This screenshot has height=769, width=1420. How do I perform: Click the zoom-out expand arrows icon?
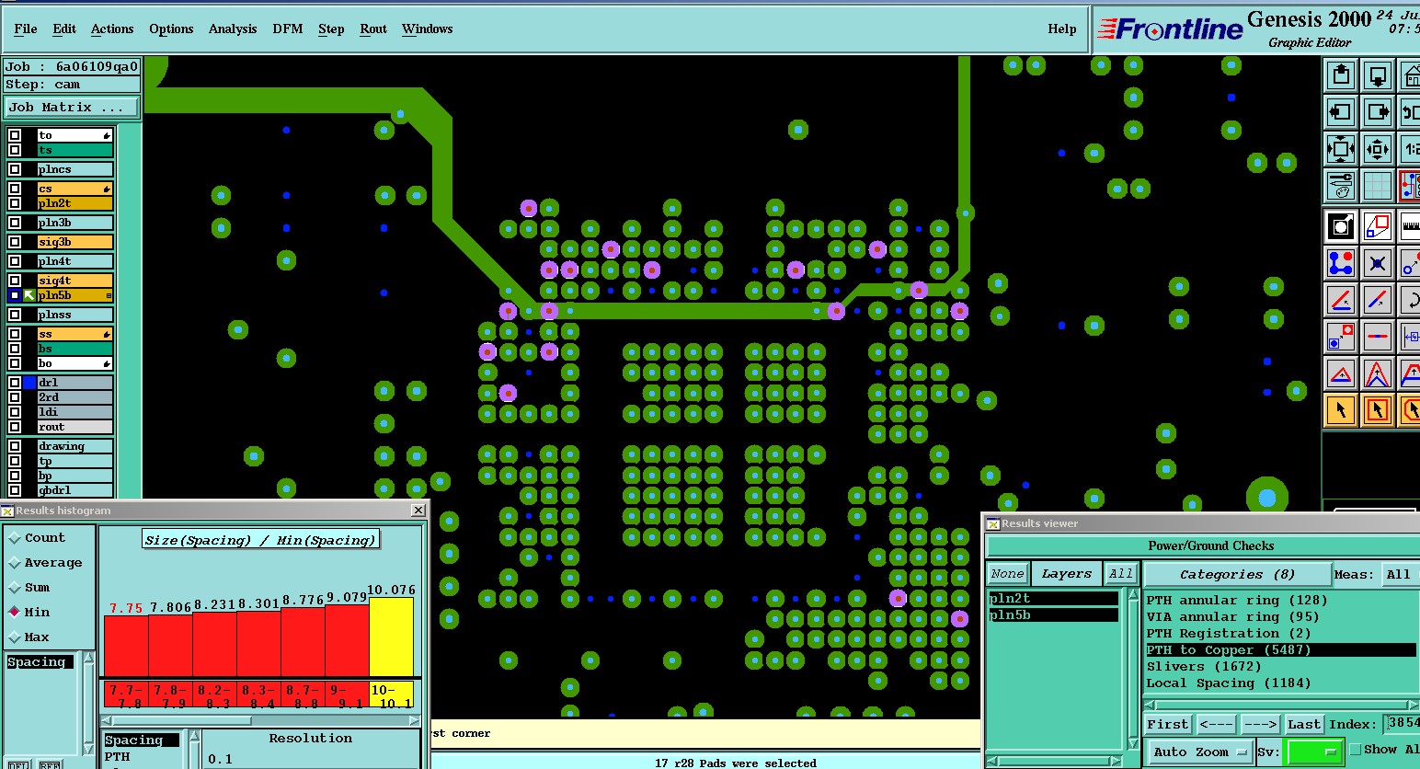click(1340, 148)
